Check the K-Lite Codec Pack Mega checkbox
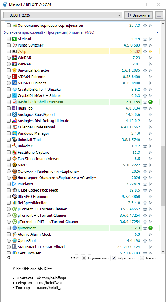166x302 pixels. [x=9, y=190]
